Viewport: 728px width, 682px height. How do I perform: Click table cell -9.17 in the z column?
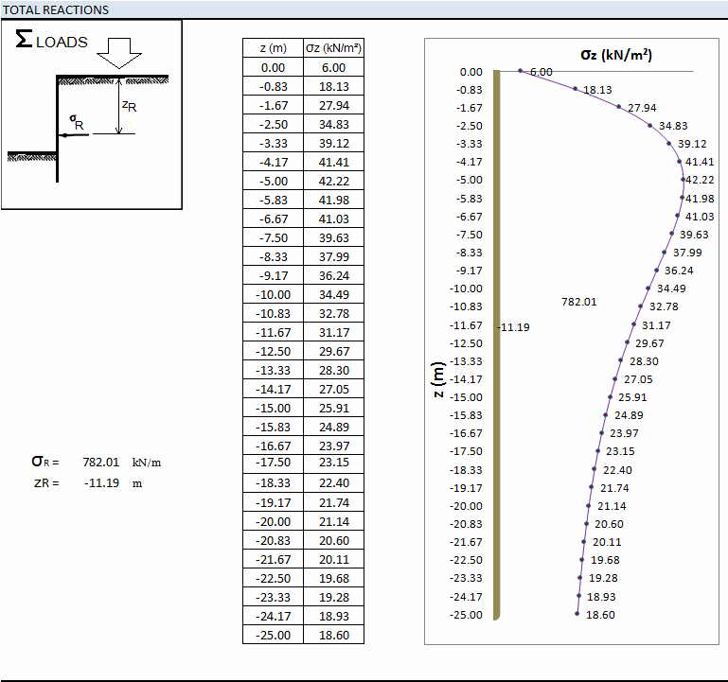click(273, 275)
